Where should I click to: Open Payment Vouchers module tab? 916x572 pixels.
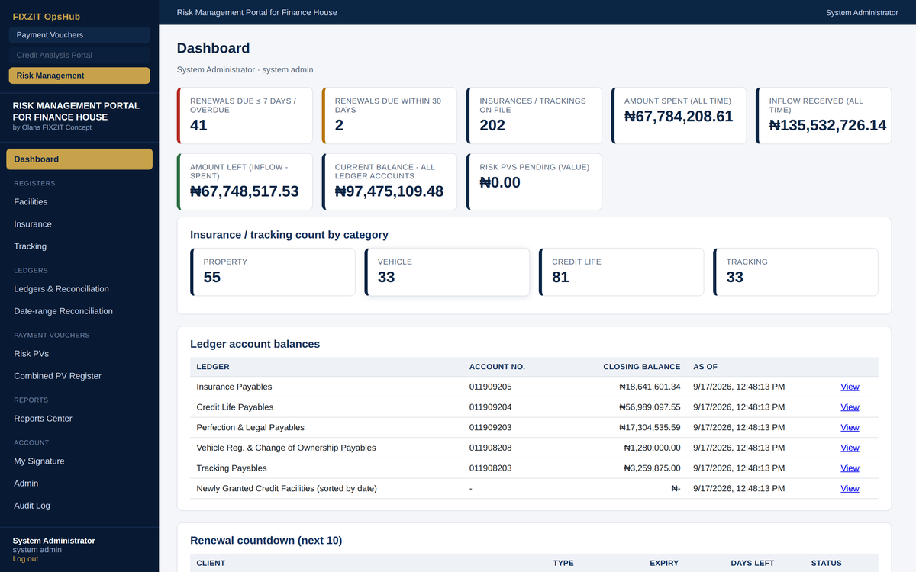[79, 35]
